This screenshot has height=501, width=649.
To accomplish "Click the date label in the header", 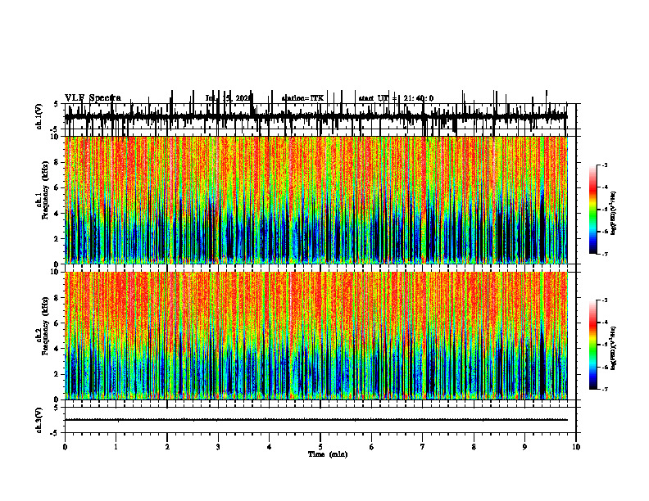I will click(x=229, y=98).
